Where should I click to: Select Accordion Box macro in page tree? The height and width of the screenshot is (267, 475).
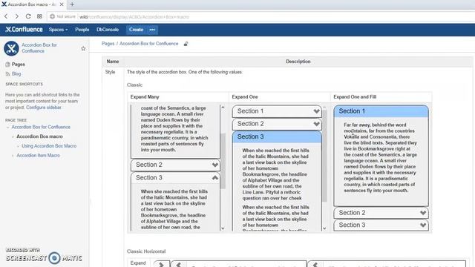(39, 136)
